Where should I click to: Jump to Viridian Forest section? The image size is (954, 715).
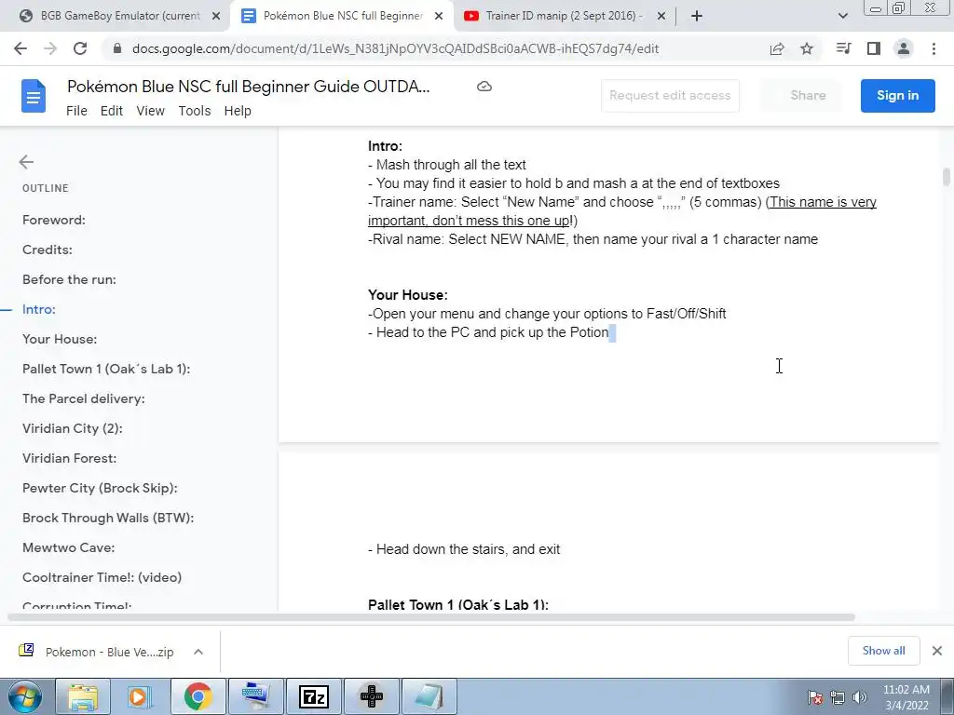tap(69, 458)
